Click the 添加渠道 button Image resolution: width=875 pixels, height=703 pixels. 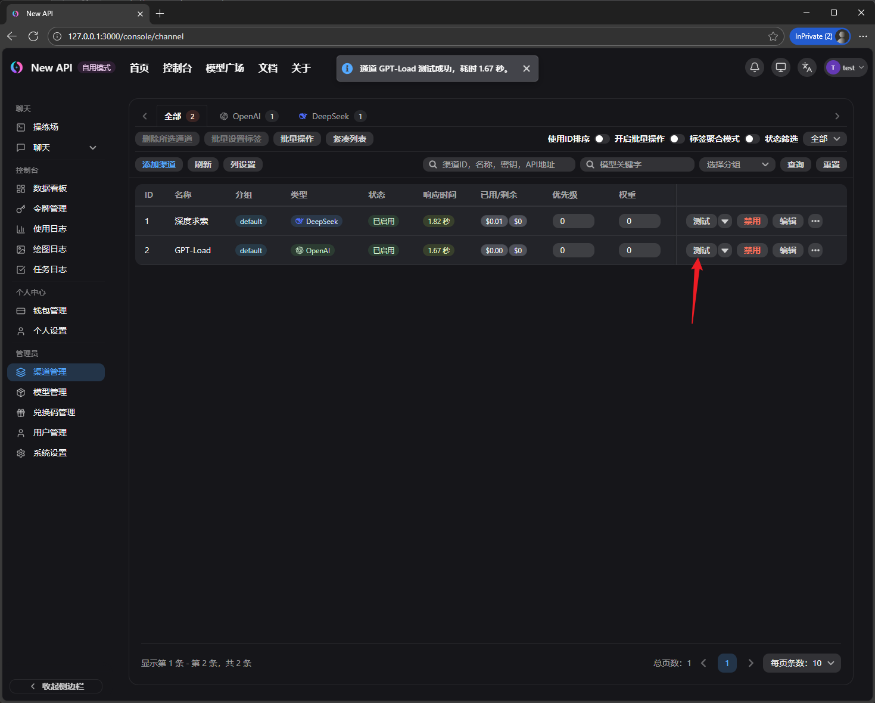159,164
